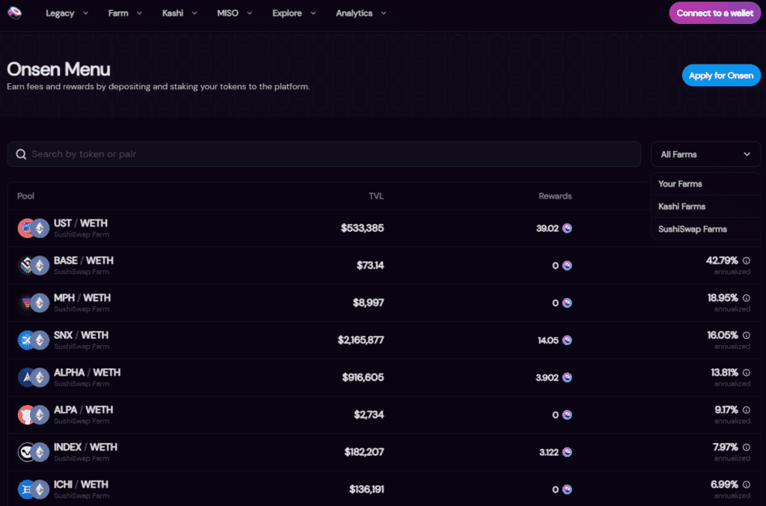Click the MPH / WETH pair token icons
Image resolution: width=766 pixels, height=506 pixels.
[33, 303]
